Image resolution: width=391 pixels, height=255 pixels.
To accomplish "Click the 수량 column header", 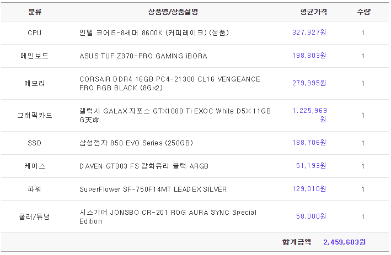I will click(364, 12).
